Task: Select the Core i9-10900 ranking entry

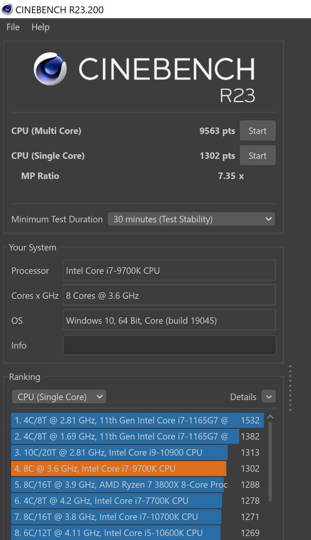Action: point(119,452)
